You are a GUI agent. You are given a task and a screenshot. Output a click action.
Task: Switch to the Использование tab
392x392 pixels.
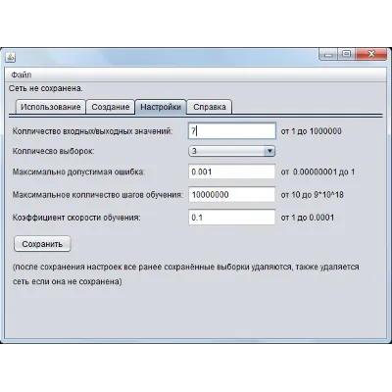click(x=51, y=107)
